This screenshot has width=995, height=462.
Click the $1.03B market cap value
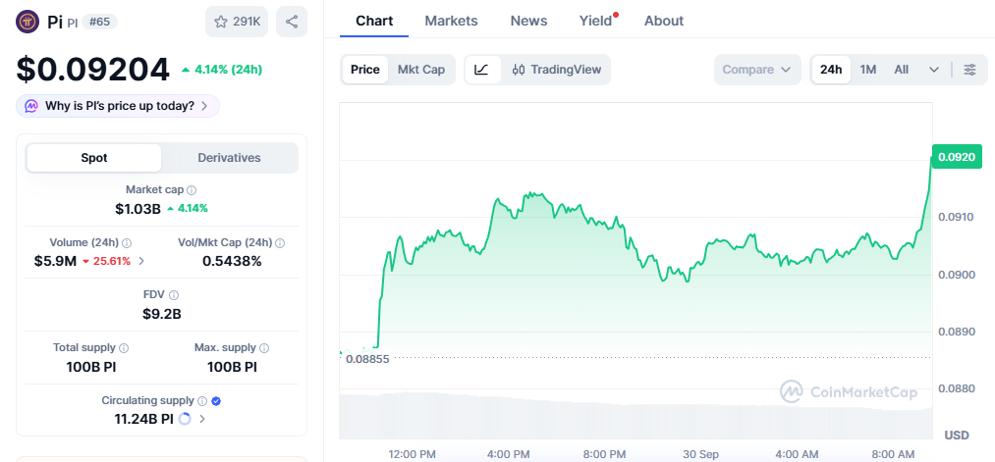tap(138, 208)
